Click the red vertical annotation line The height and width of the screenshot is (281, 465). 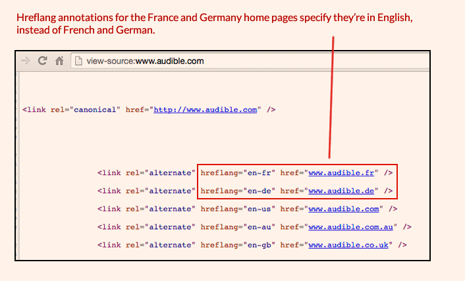[331, 99]
